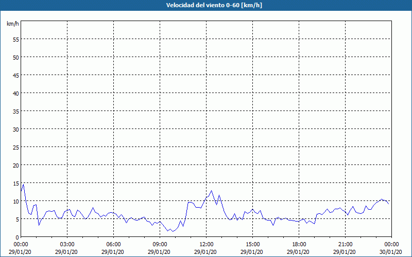Click the 35 value on the y-axis
This screenshot has width=412, height=257.
click(16, 111)
